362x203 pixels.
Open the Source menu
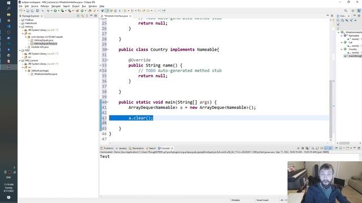click(x=35, y=6)
